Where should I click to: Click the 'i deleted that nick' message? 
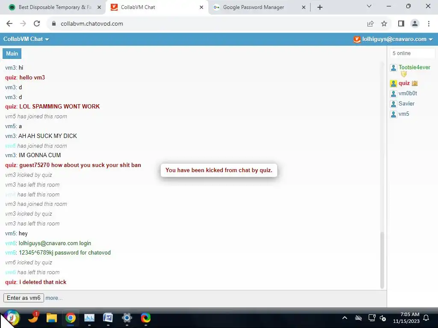click(x=43, y=282)
